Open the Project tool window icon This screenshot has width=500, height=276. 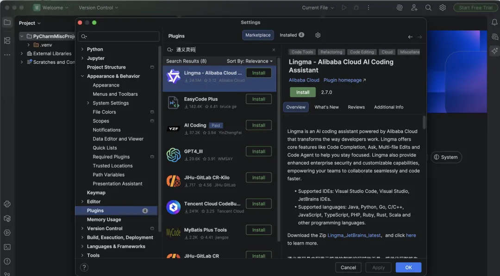(x=7, y=23)
